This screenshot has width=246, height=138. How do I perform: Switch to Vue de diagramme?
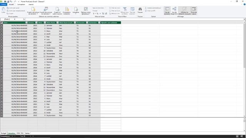(x=174, y=11)
